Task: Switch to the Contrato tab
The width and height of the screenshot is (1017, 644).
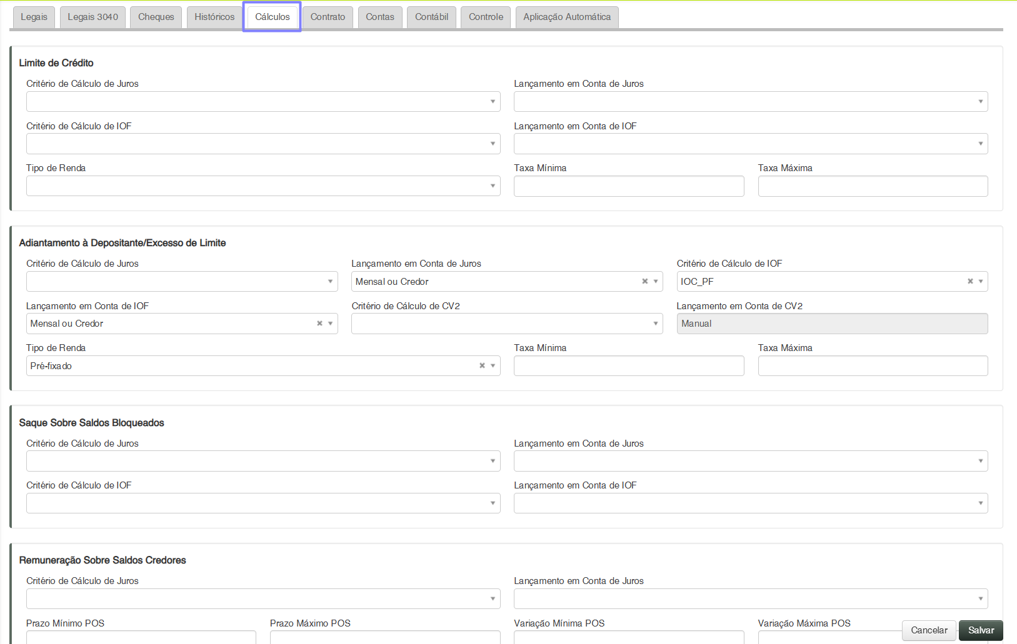Action: click(x=328, y=17)
